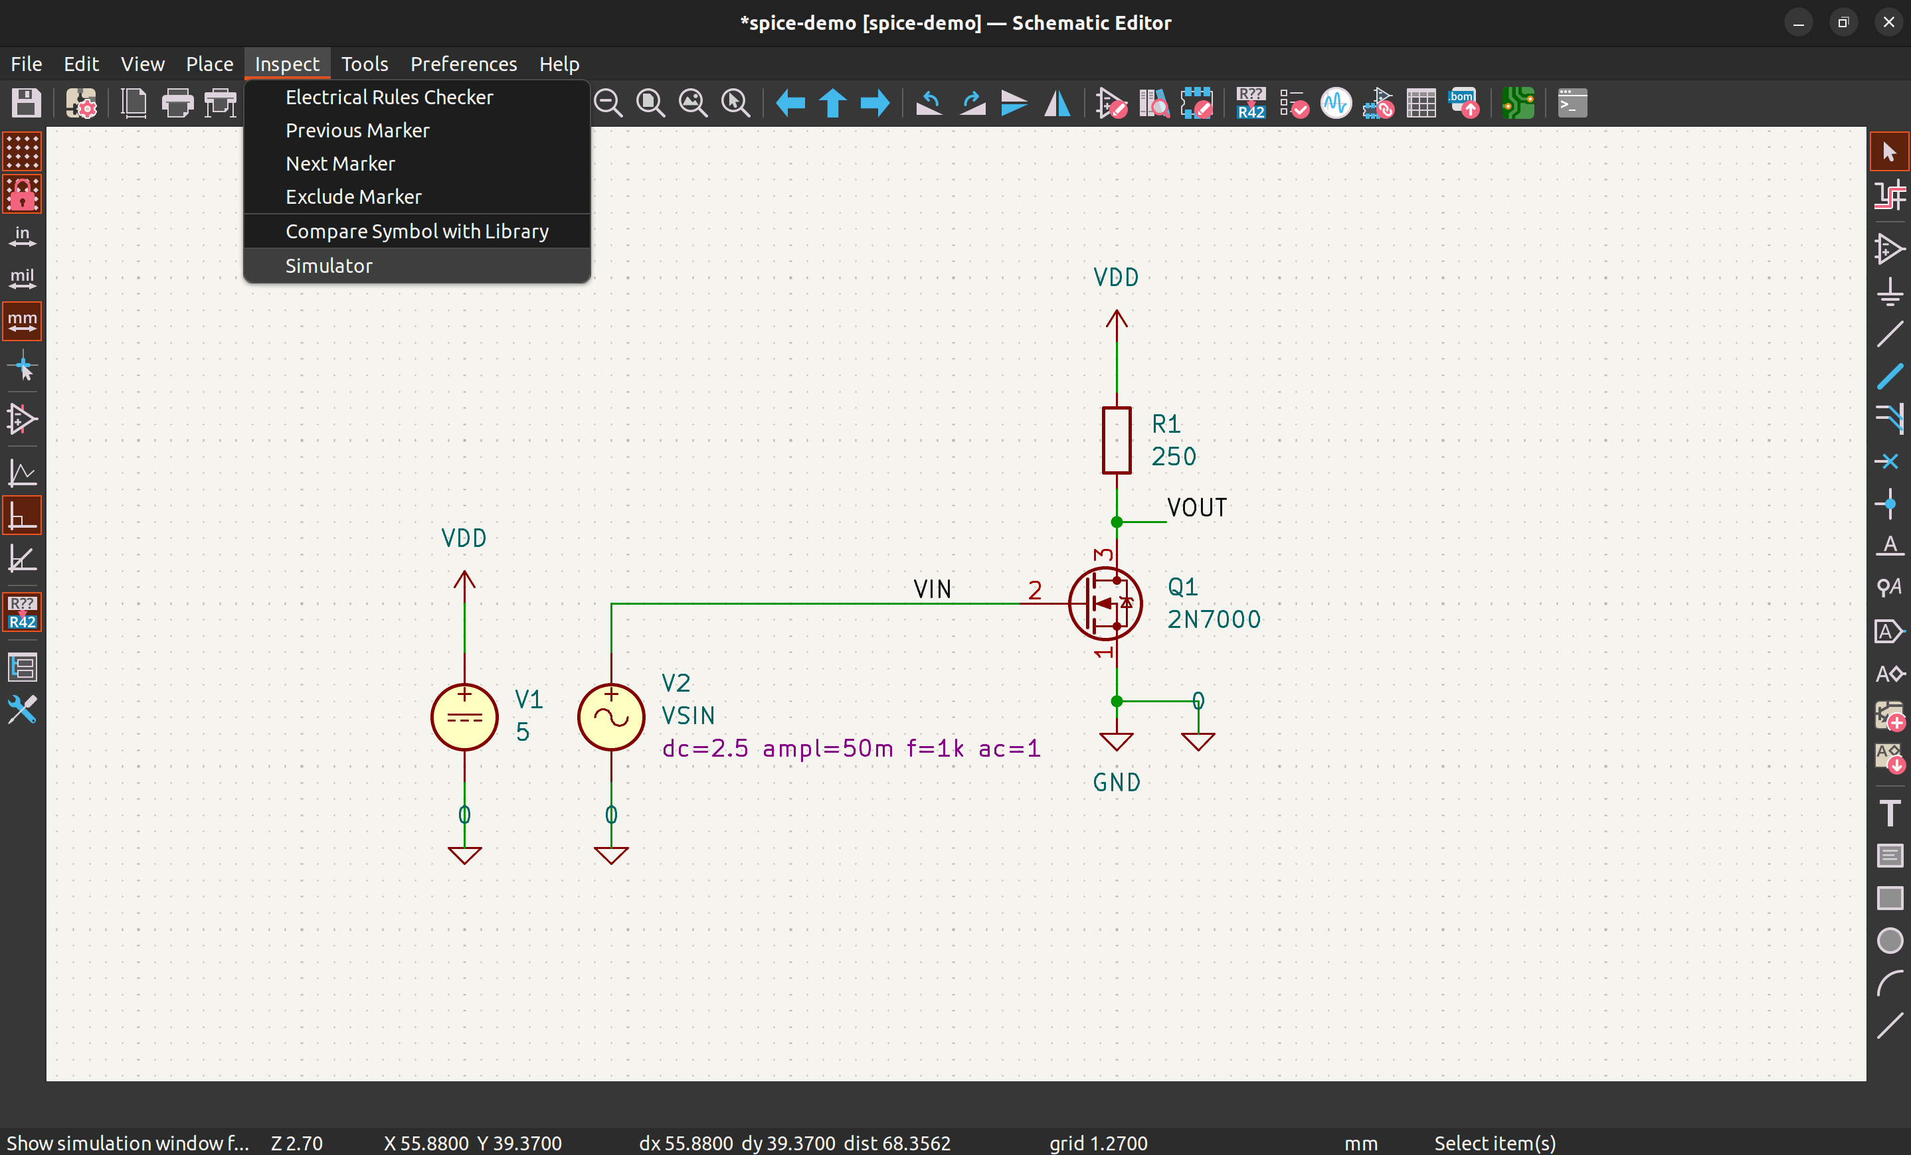1911x1155 pixels.
Task: Select the Add Wire tool
Action: pos(1889,334)
